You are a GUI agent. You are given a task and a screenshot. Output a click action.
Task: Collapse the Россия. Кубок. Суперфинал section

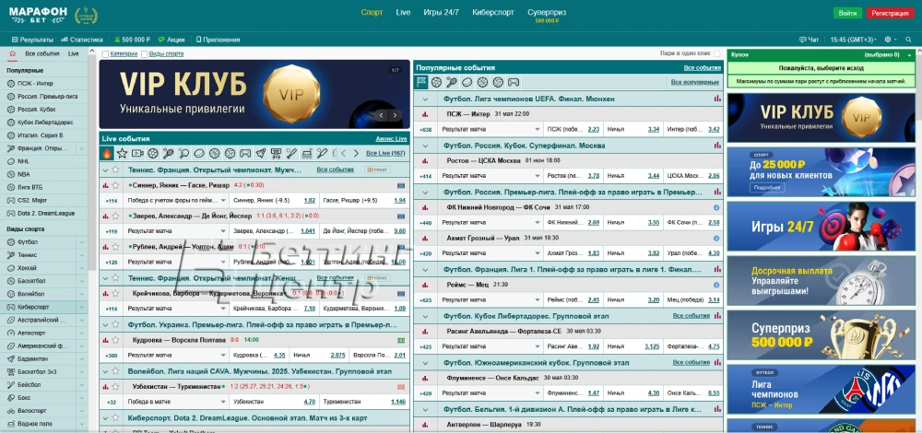point(426,146)
